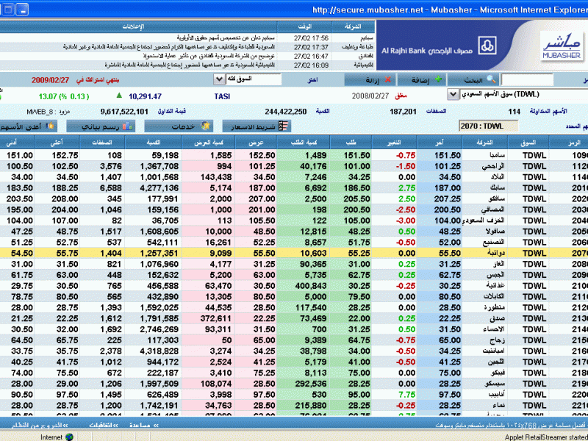Viewport: 588px width, 441px height.
Task: Click the turnover value 9,617,522,101
Action: [124, 112]
